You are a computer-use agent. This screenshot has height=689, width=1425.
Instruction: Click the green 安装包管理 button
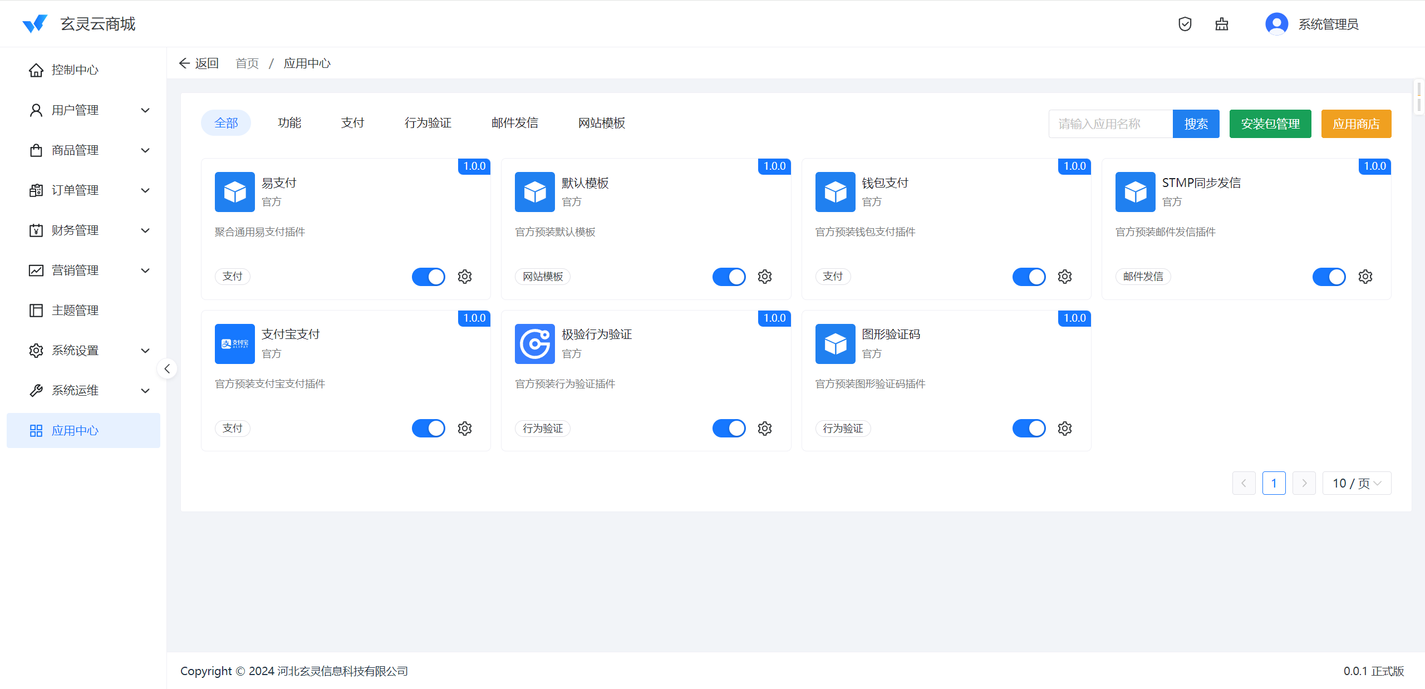click(x=1270, y=124)
